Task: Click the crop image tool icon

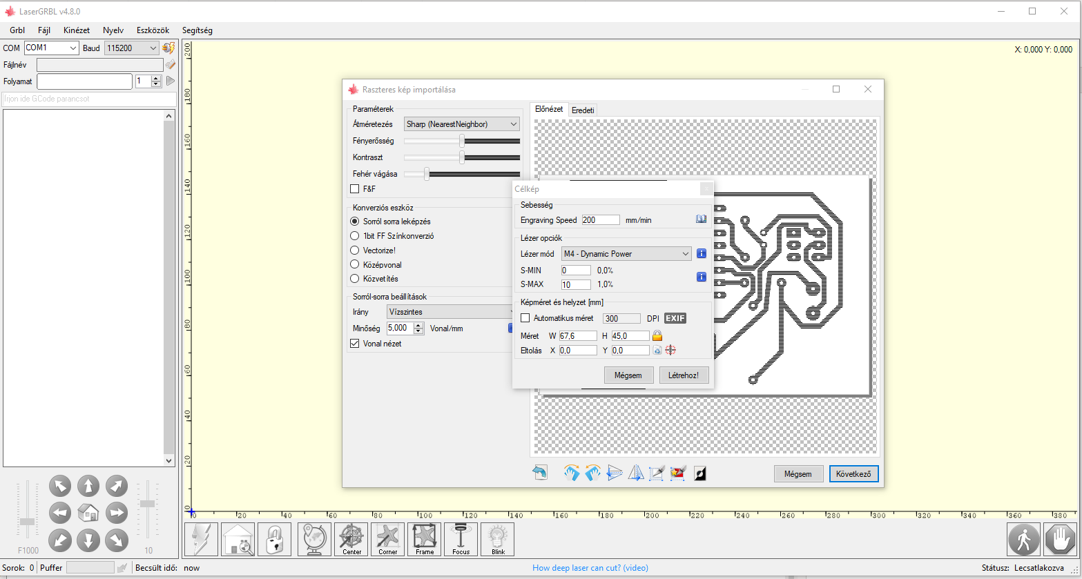Action: 657,473
